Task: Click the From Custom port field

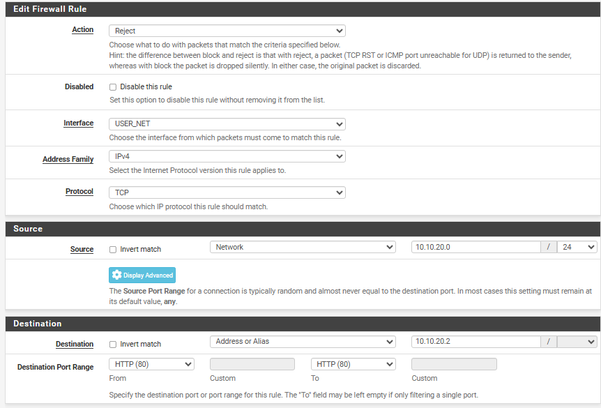Action: point(252,364)
